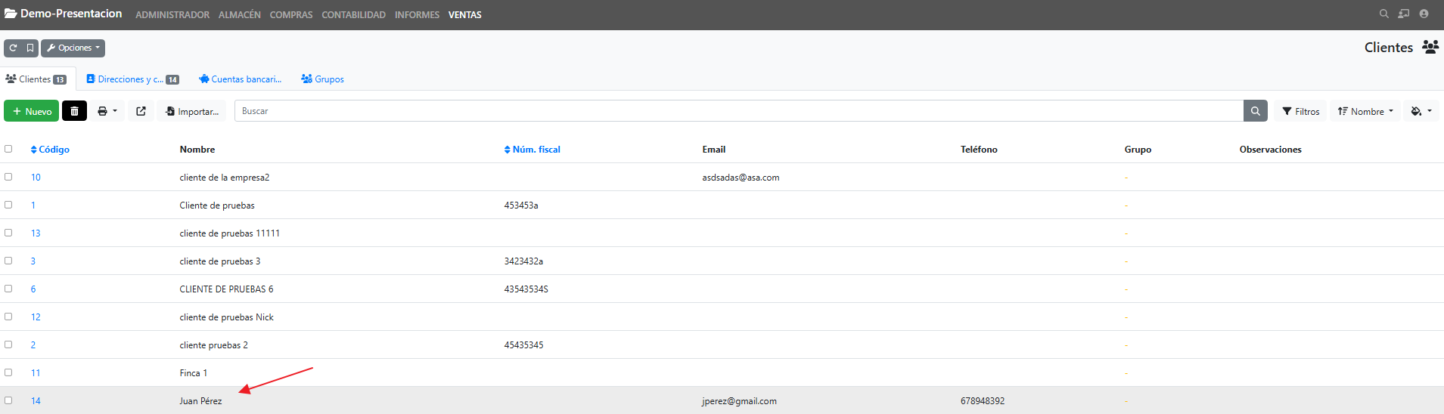Open the paint bucket color dropdown
Screen dimensions: 1444x414
1421,111
